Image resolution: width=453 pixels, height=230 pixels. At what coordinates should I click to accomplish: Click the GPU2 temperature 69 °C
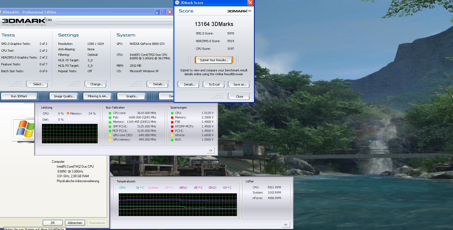point(227,188)
